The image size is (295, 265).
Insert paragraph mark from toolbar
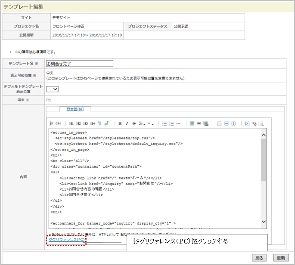pos(99,123)
